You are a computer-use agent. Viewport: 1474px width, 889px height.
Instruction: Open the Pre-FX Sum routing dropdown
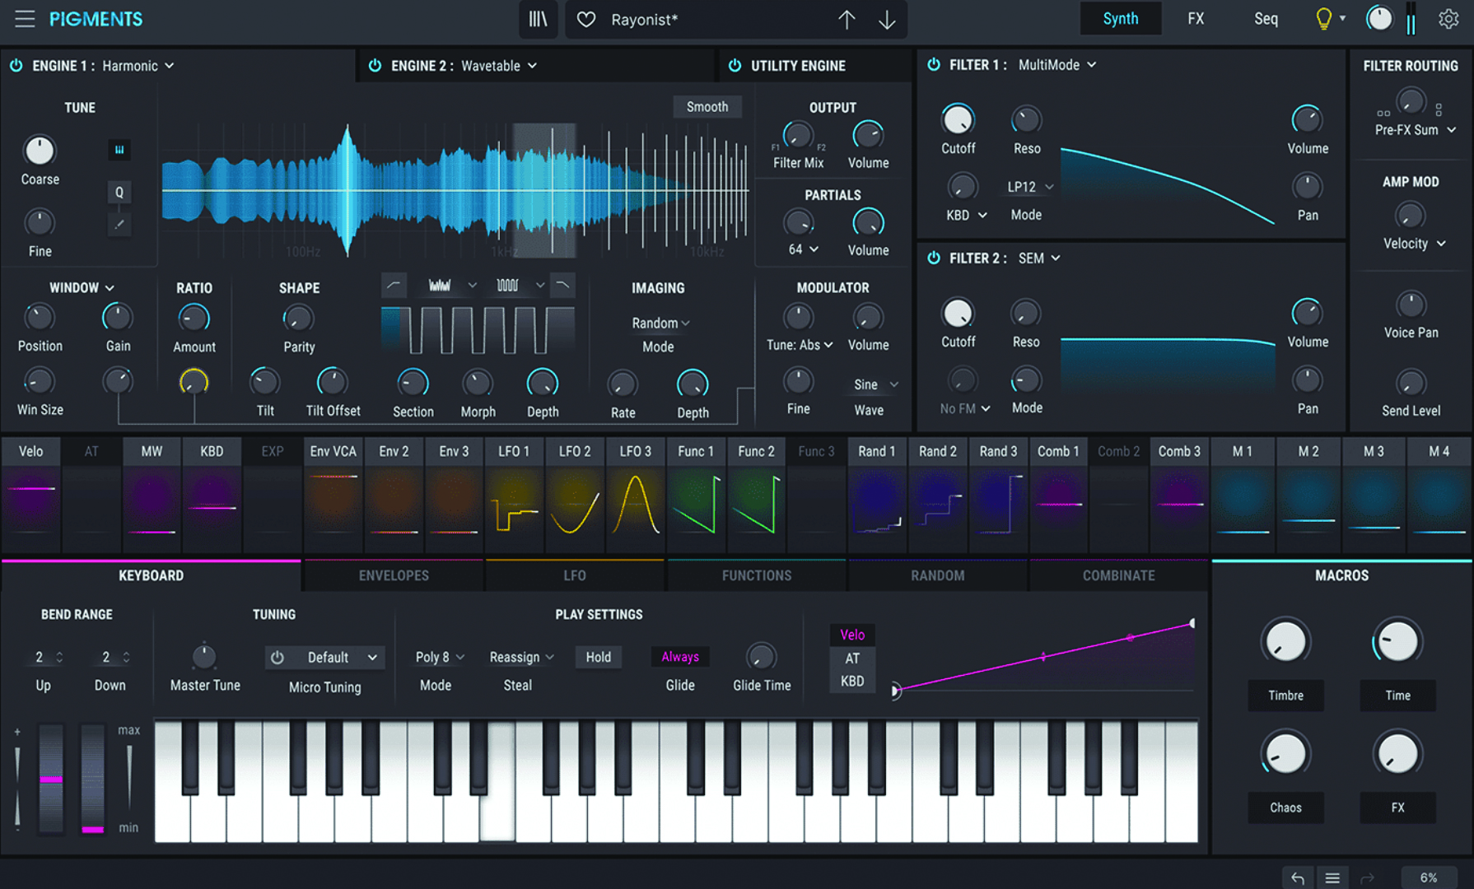[1415, 130]
